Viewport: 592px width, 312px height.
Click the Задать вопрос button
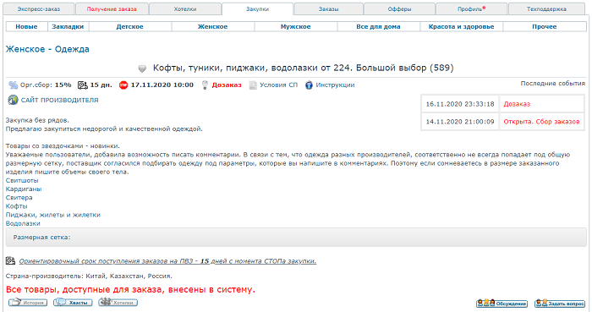(x=560, y=304)
